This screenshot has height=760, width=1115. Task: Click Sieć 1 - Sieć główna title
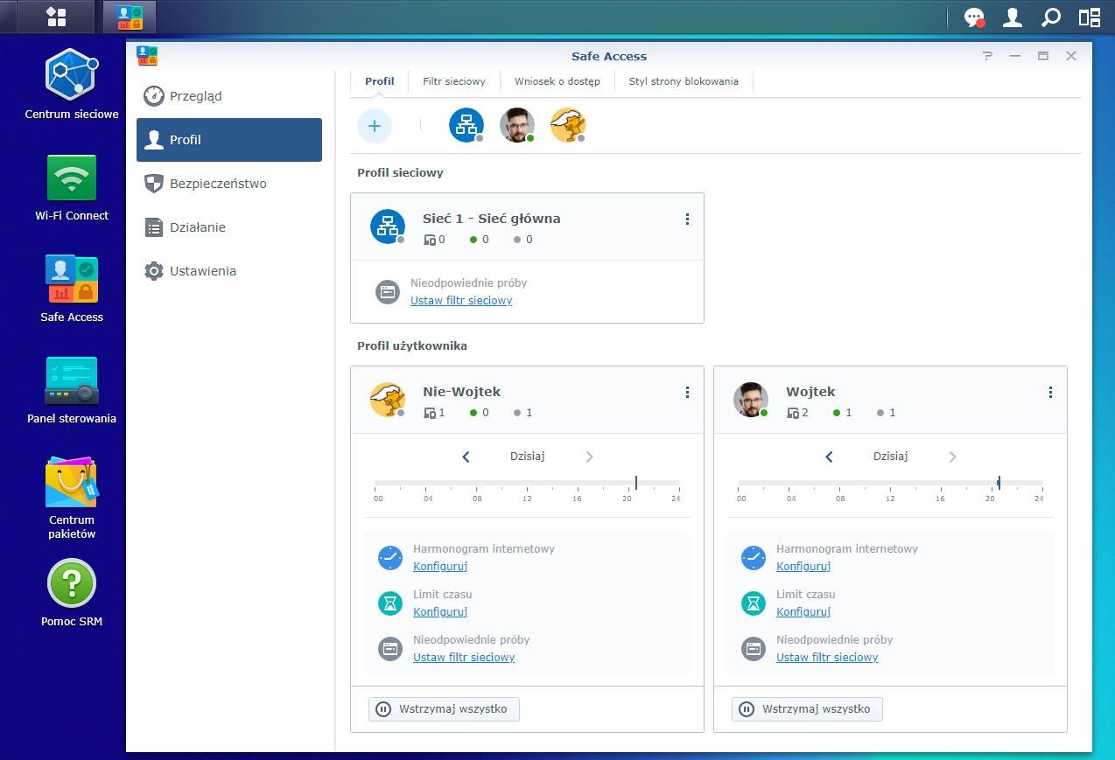coord(492,219)
